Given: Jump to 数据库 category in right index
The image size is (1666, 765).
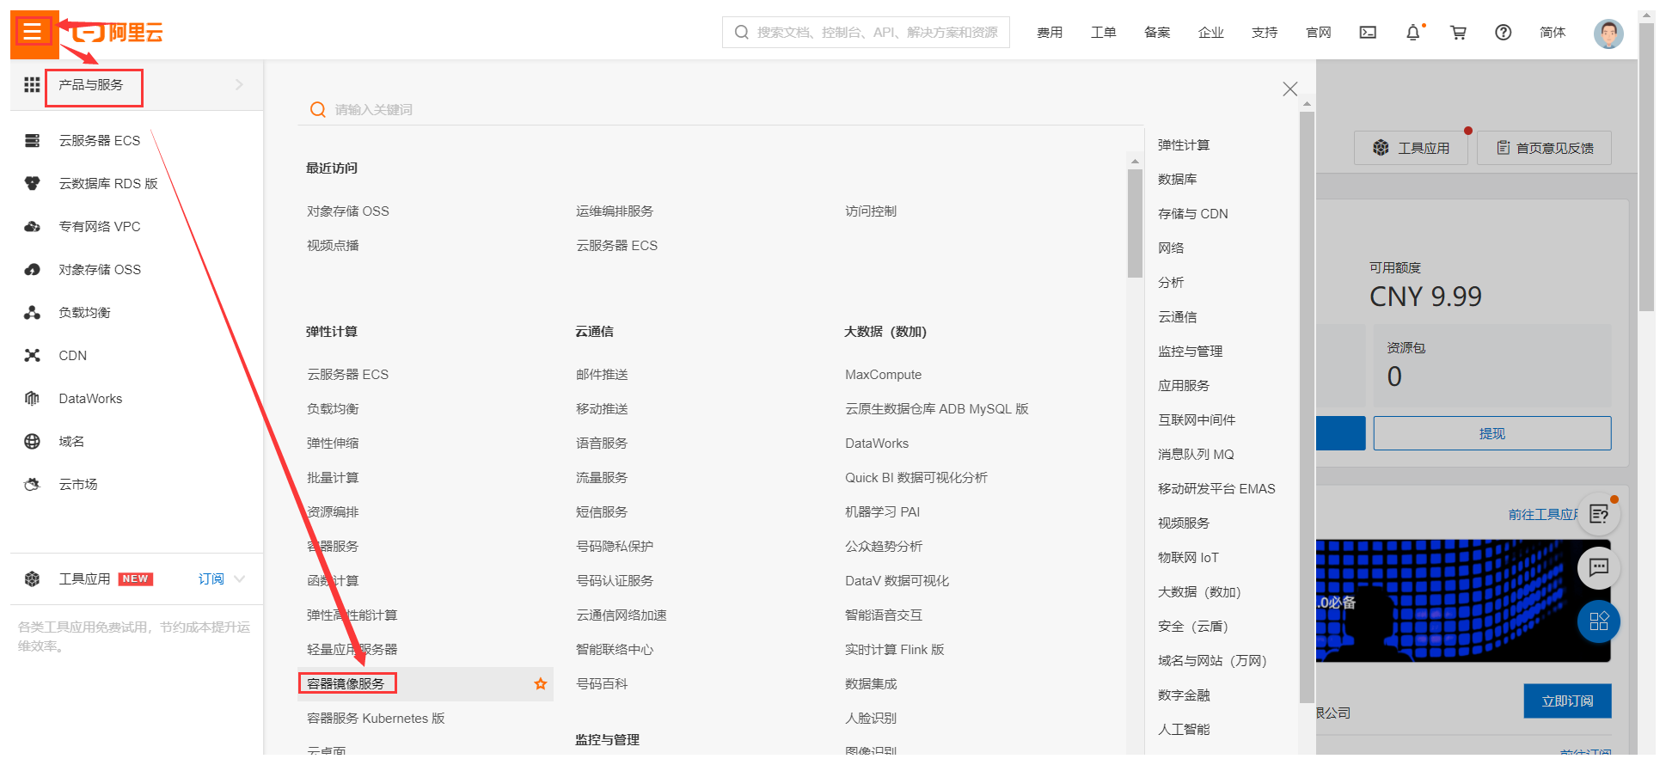Looking at the screenshot, I should coord(1178,179).
